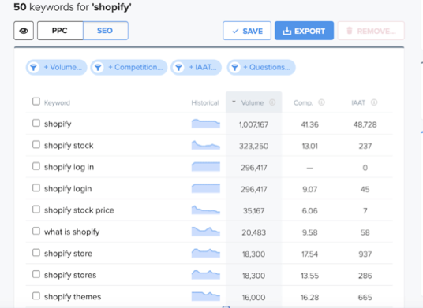
Task: Click the keyword text 'shopify stores'
Action: 70,275
